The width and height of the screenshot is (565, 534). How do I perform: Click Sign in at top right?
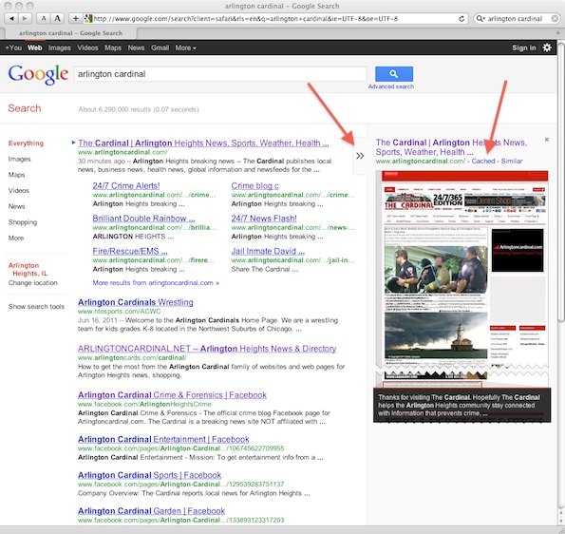(523, 48)
